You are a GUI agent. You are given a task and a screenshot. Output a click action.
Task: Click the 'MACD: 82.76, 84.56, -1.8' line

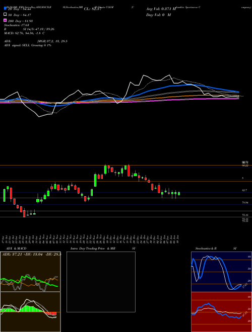[x=24, y=33]
